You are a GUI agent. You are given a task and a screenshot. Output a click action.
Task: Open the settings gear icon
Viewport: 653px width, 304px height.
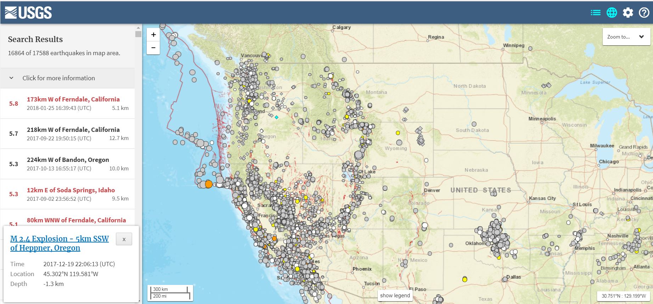point(628,13)
